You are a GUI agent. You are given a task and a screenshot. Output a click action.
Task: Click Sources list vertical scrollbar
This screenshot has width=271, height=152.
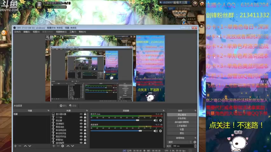[88, 121]
